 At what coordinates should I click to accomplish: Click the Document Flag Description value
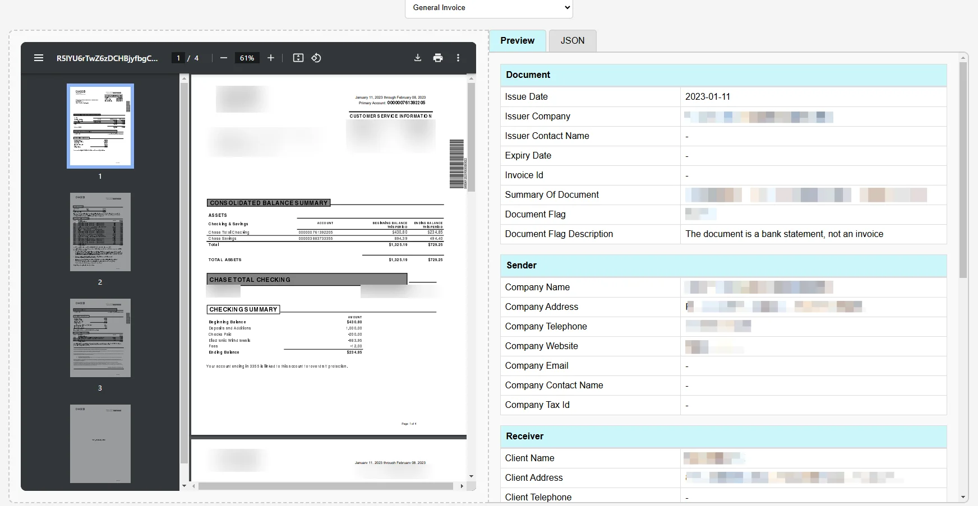tap(783, 234)
